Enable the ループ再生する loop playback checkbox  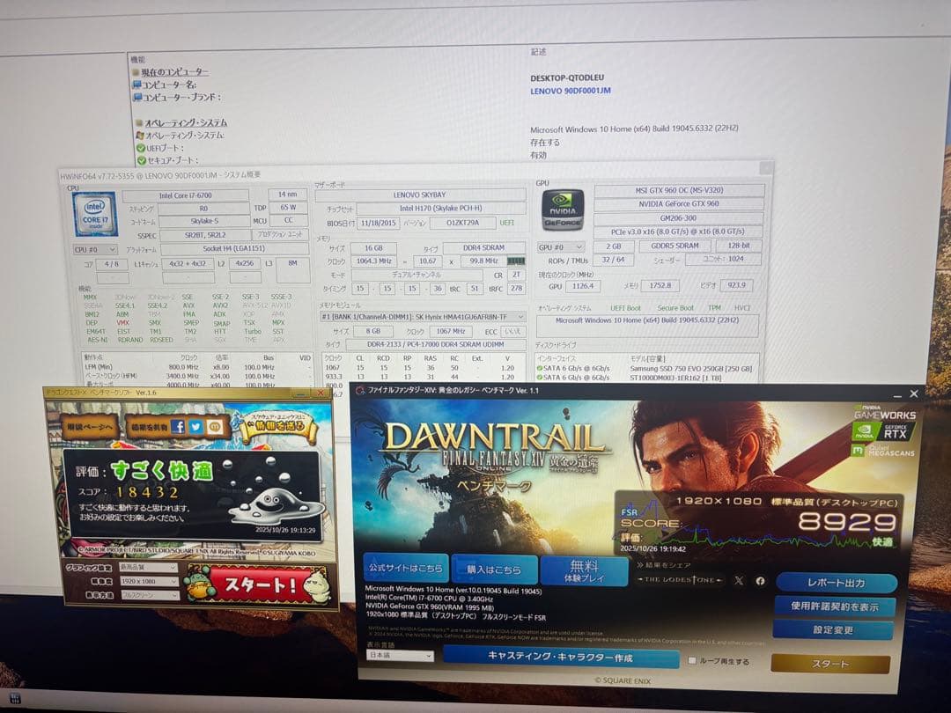click(x=692, y=659)
